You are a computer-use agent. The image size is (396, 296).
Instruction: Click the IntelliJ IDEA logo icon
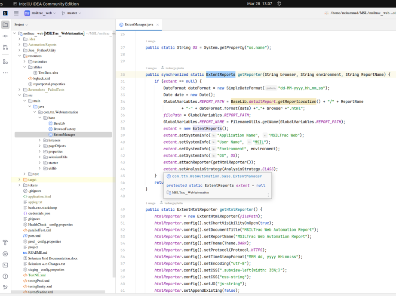coord(5,13)
